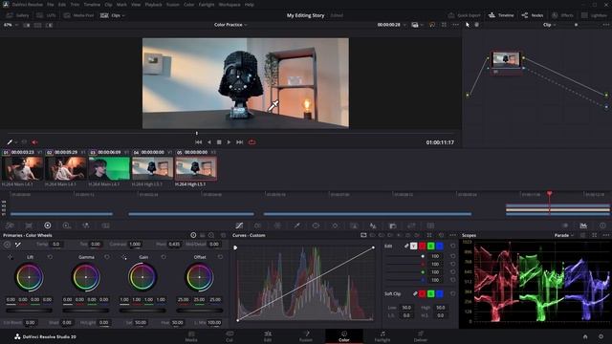Screen dimensions: 612x344
Task: Open the Gallery panel
Action: coord(17,15)
